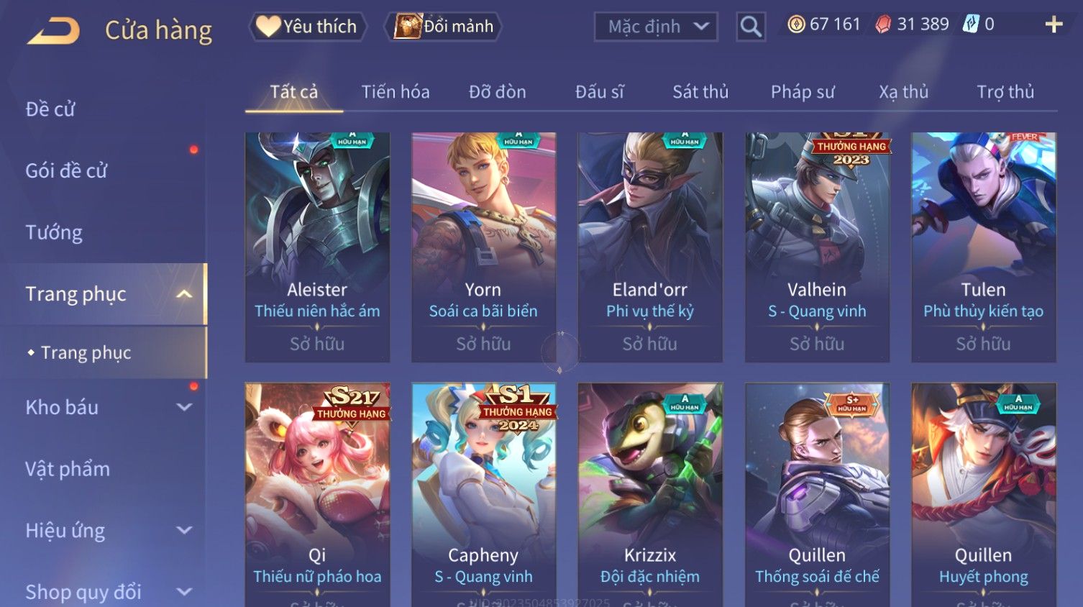Click the red ruby currency icon

882,24
